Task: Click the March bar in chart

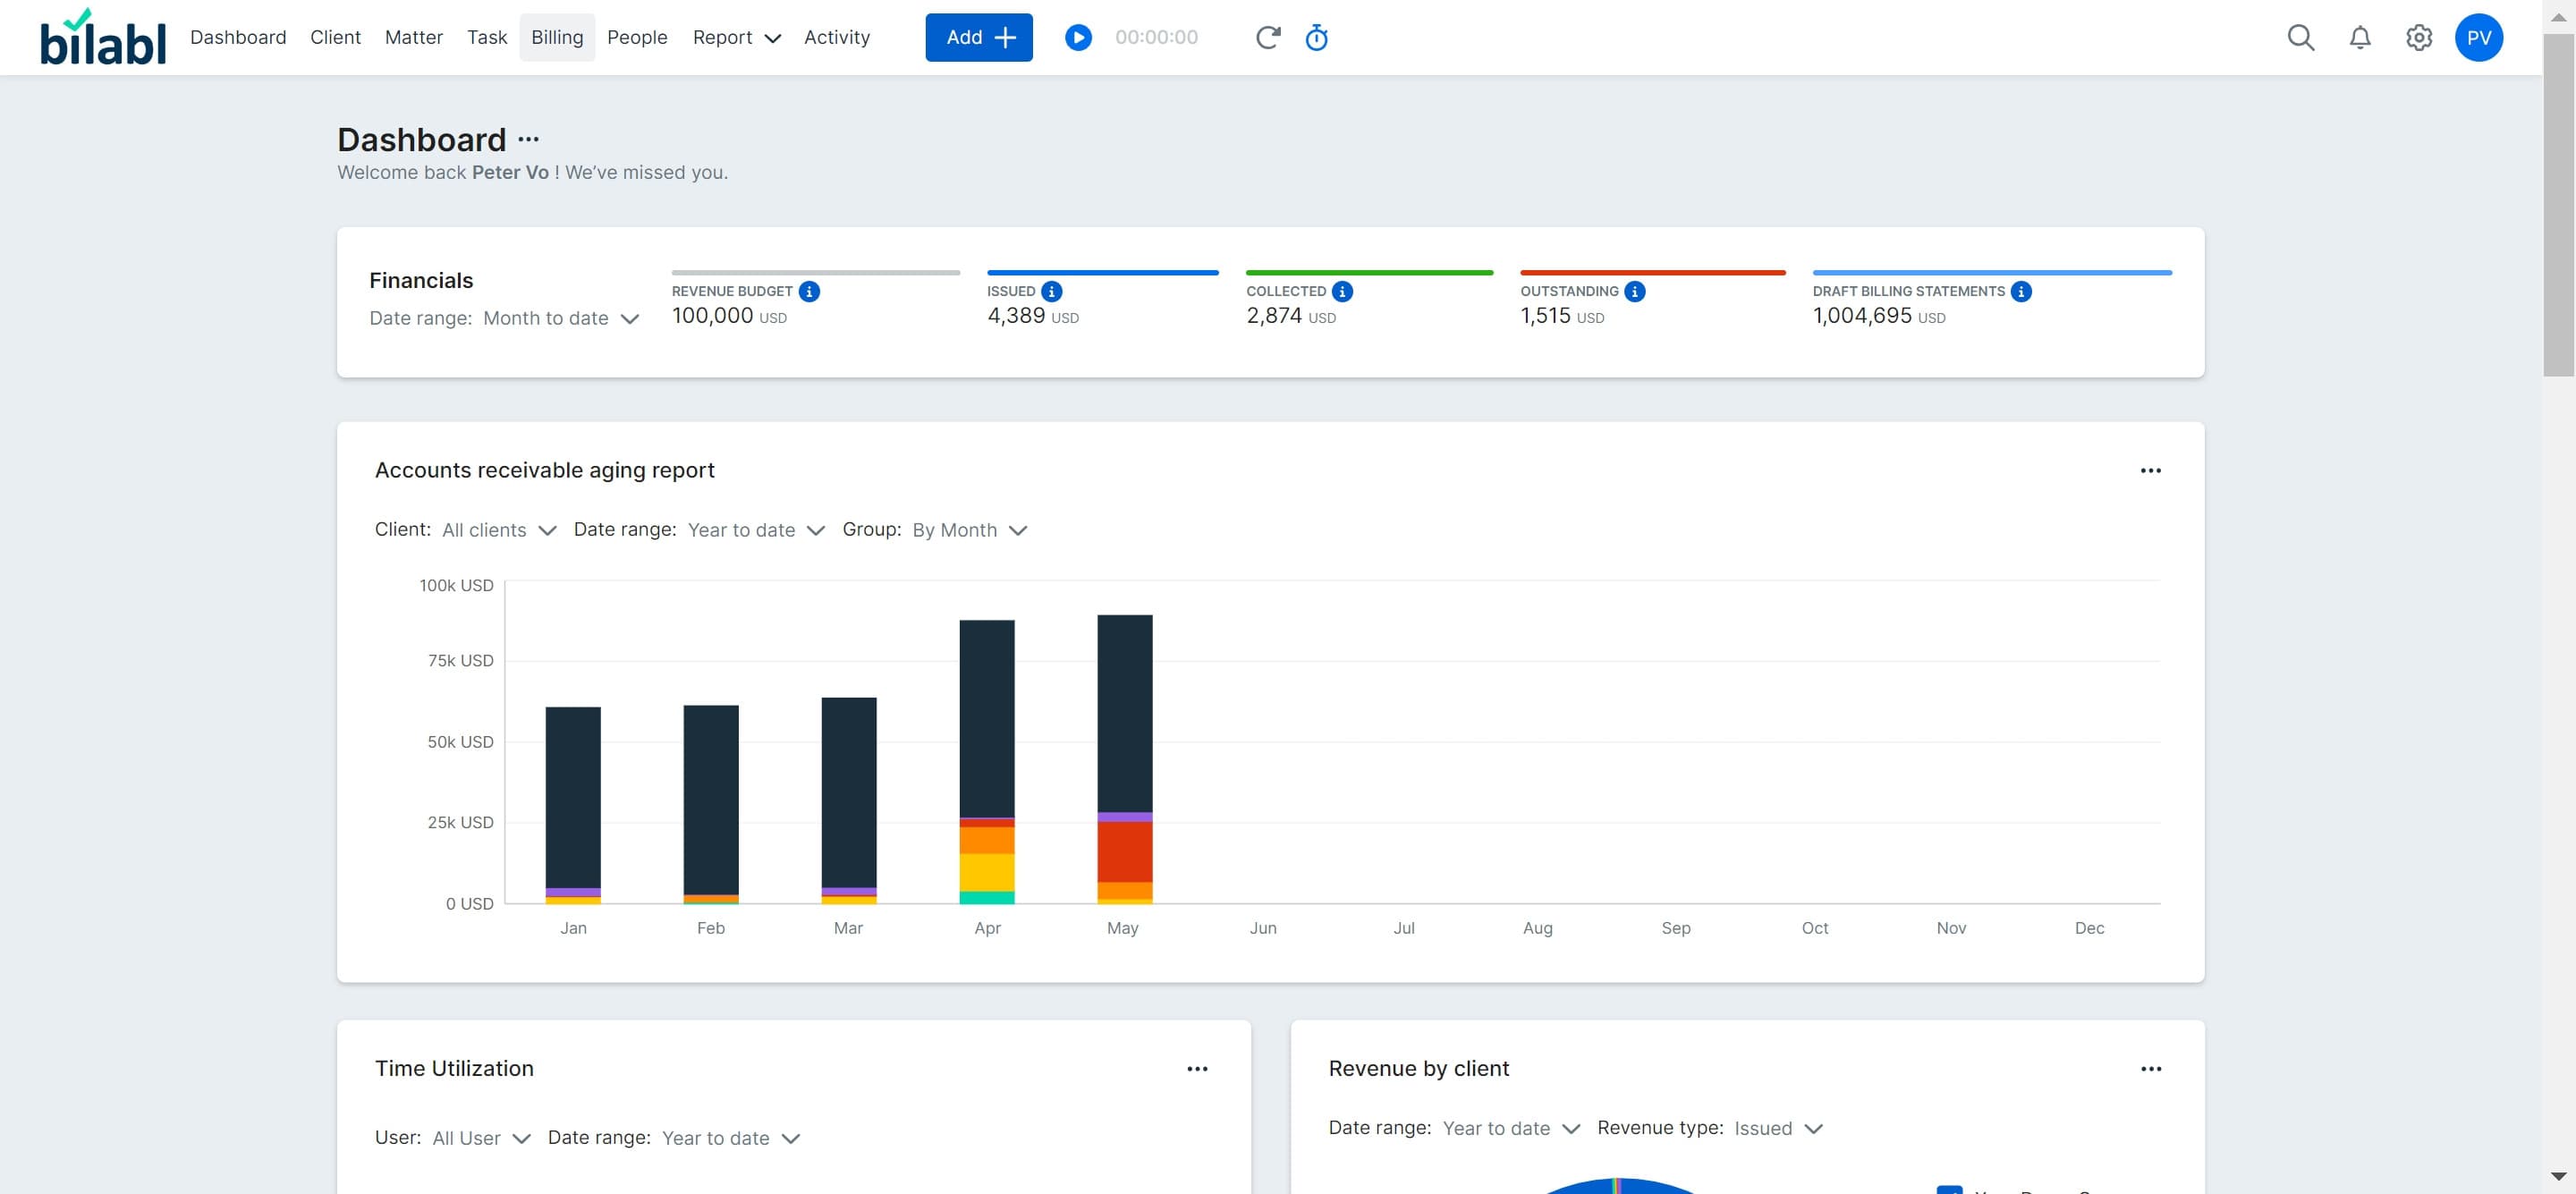Action: pyautogui.click(x=849, y=800)
